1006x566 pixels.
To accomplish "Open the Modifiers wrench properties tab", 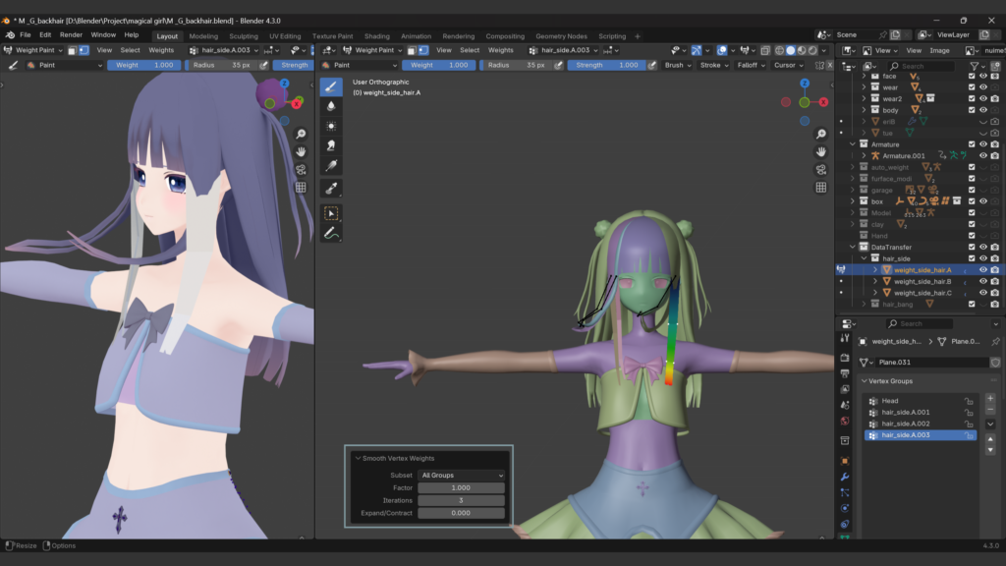I will [x=844, y=477].
